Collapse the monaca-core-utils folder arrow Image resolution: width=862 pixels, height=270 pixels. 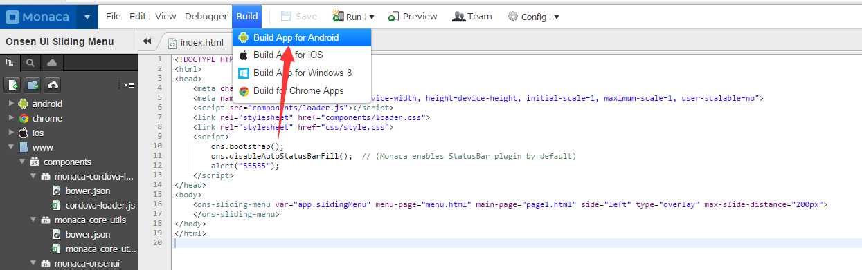coord(33,220)
